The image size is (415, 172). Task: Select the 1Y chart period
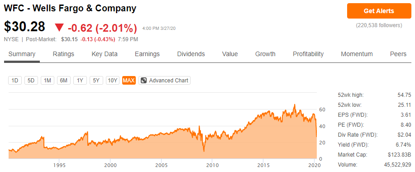point(80,81)
